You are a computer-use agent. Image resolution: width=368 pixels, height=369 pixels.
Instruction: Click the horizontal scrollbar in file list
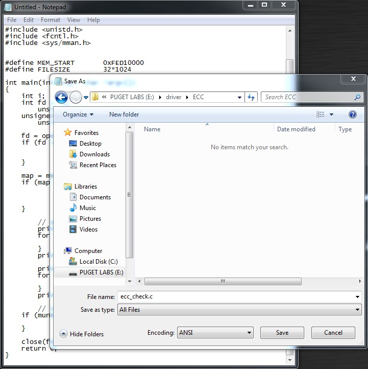pos(223,281)
